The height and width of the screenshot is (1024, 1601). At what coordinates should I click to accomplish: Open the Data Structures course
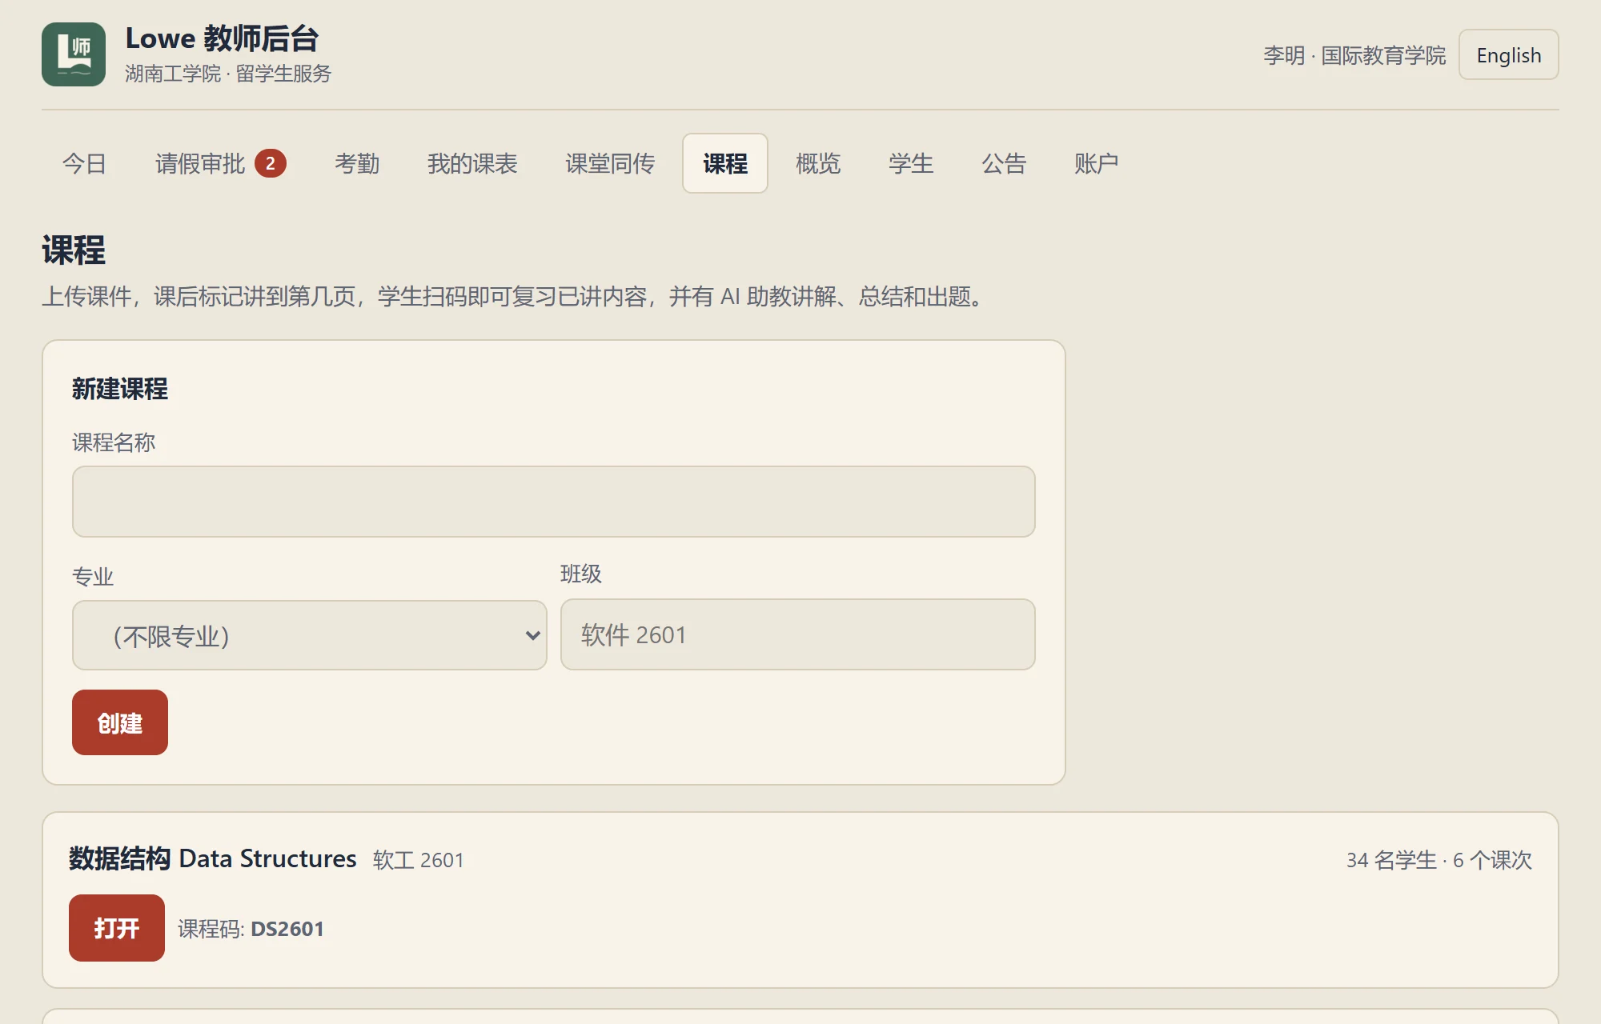117,928
